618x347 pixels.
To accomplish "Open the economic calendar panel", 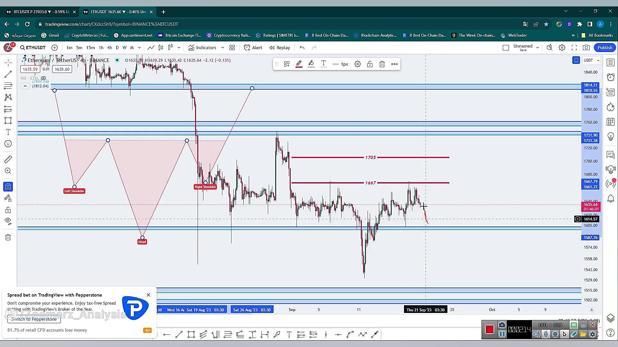I will coord(611,122).
